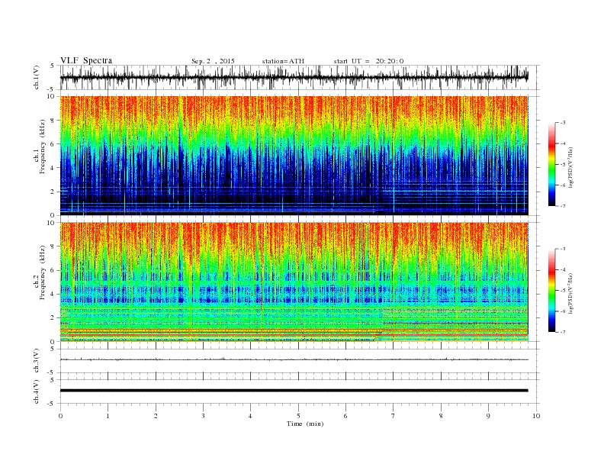Click time axis tick label "8"

[441, 416]
